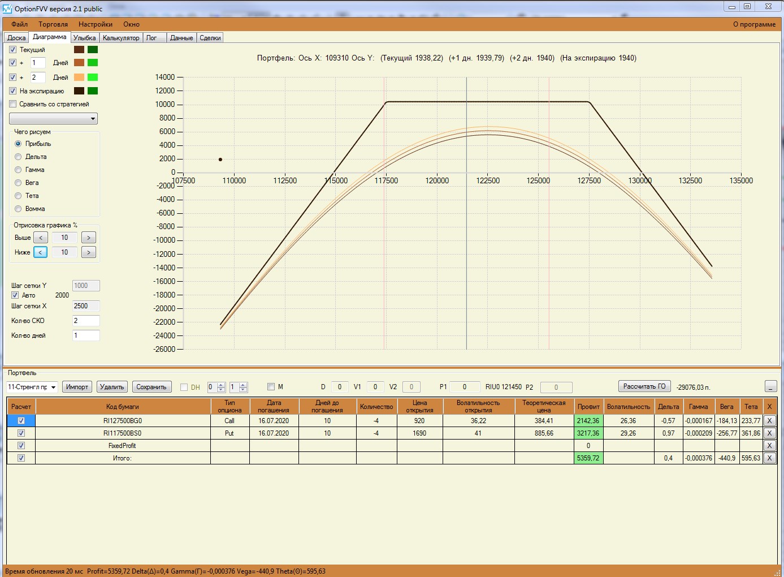Screen dimensions: 784x577
Task: Click the 'Кол-во СКО' input field
Action: [x=86, y=321]
